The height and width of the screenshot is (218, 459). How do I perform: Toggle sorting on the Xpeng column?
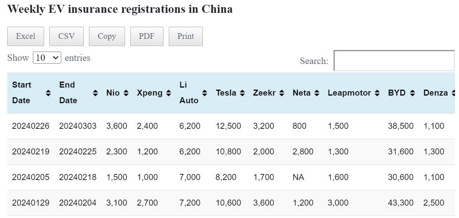click(168, 93)
